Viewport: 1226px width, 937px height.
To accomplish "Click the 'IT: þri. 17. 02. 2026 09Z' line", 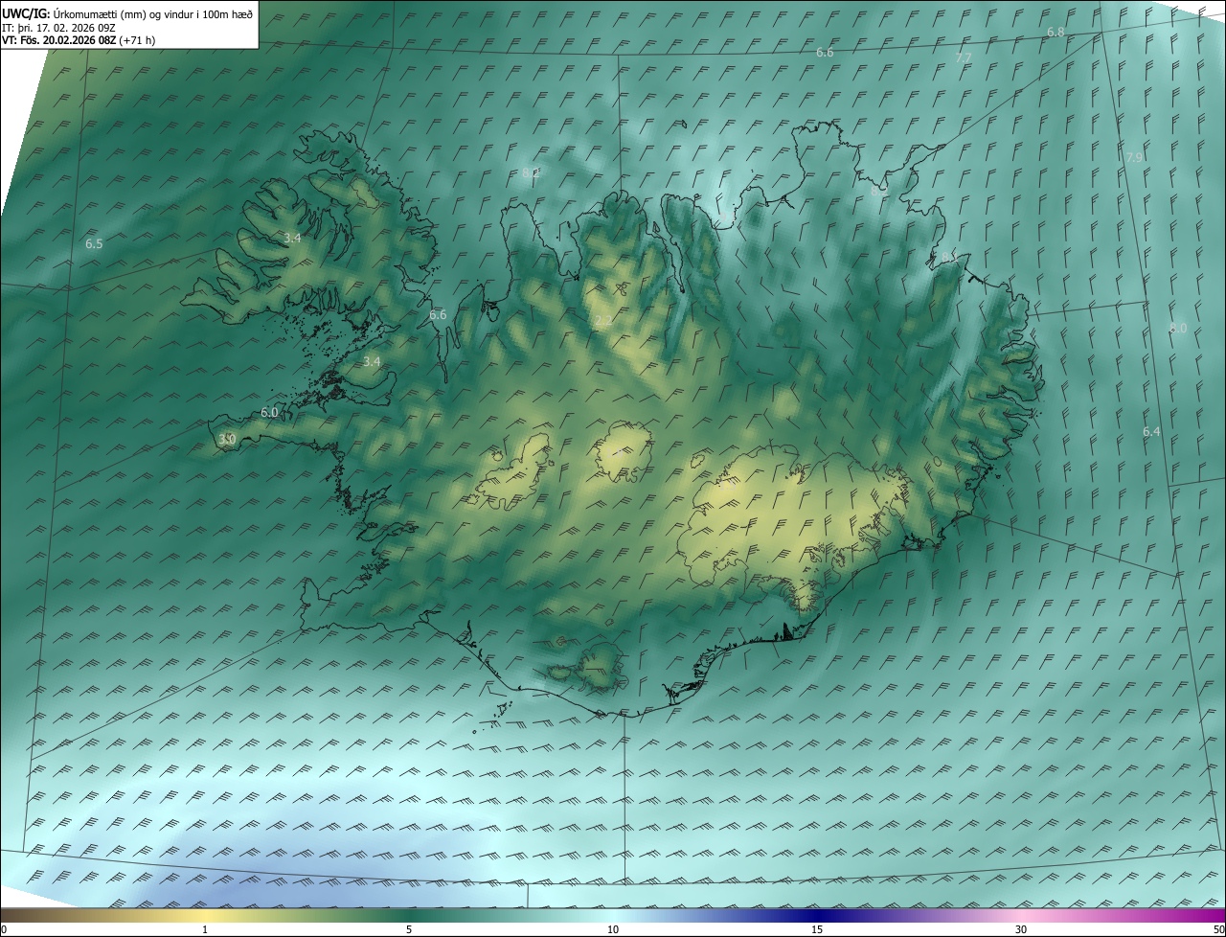I will pos(58,28).
